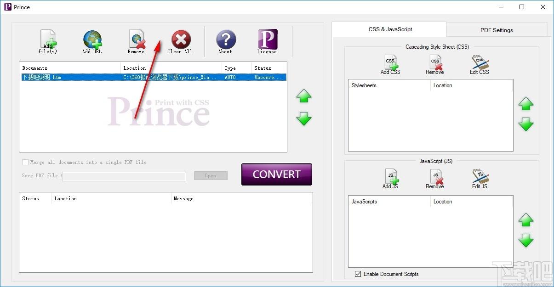Click the AUTO type cell of the document
Screen dimensions: 554x287
click(x=230, y=77)
